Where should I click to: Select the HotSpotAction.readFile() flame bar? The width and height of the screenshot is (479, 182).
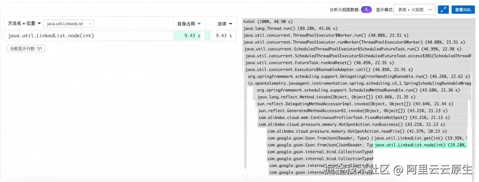(x=367, y=131)
